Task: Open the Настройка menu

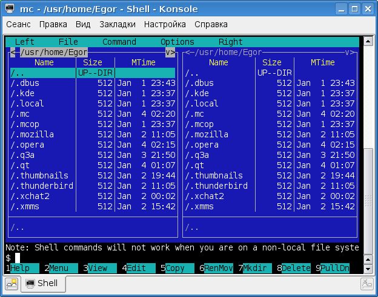Action: [165, 25]
